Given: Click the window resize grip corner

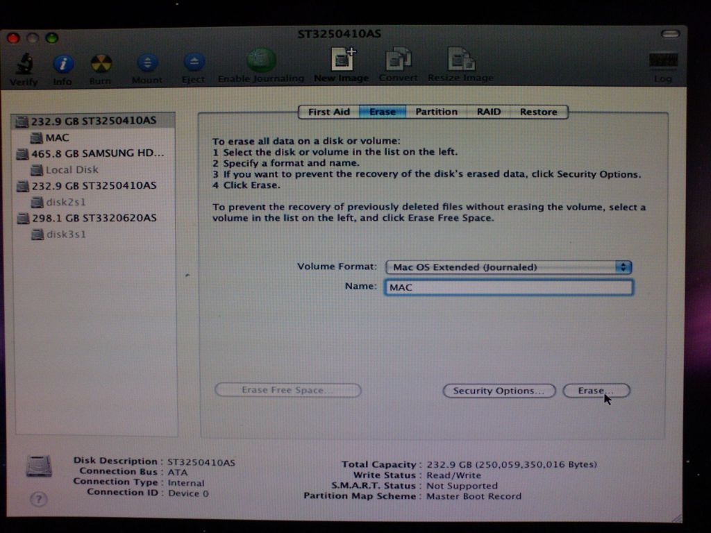Looking at the screenshot, I should (676, 518).
